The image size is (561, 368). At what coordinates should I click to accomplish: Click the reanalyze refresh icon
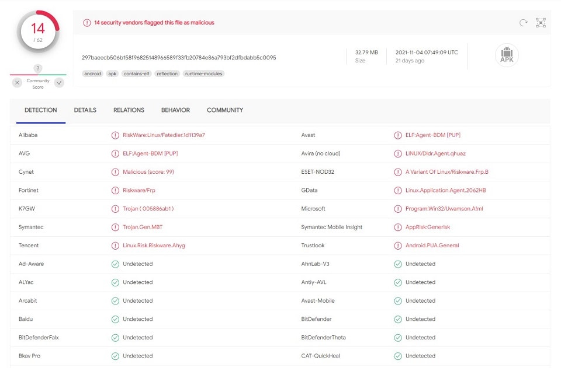(524, 23)
